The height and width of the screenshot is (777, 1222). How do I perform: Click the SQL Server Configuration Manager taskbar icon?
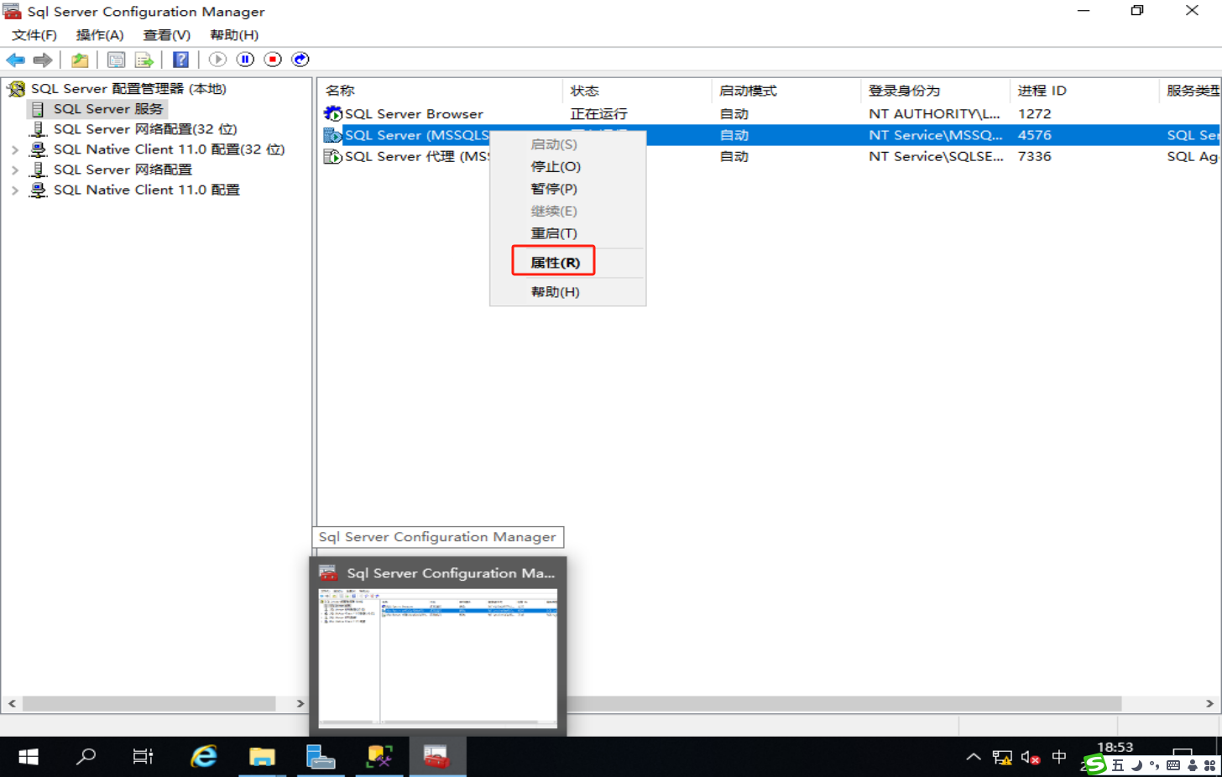(437, 757)
